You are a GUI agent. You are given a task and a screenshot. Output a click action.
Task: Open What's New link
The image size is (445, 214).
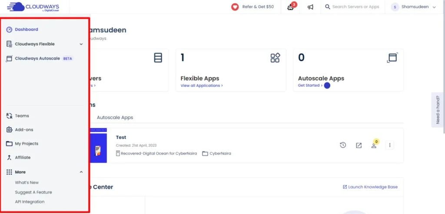27,183
